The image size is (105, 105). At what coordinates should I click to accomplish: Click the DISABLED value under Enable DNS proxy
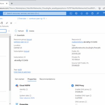79,92
